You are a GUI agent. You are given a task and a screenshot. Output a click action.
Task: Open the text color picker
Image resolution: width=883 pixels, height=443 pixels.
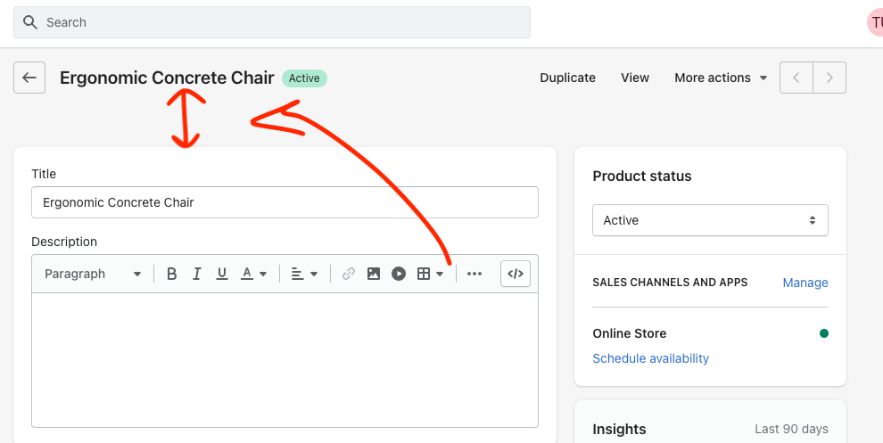click(x=254, y=275)
